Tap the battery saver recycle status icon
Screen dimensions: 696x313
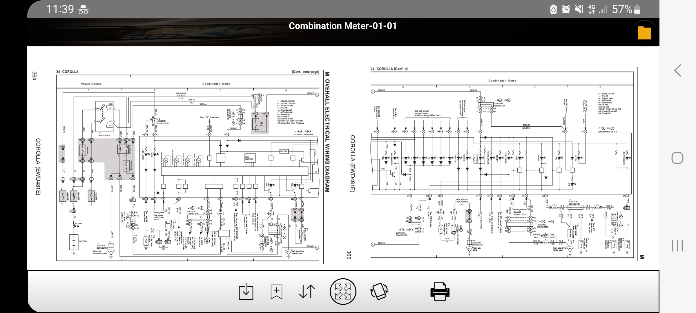tap(553, 9)
